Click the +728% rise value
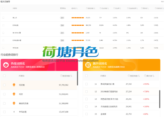This screenshot has width=165, height=117. (x=146, y=92)
